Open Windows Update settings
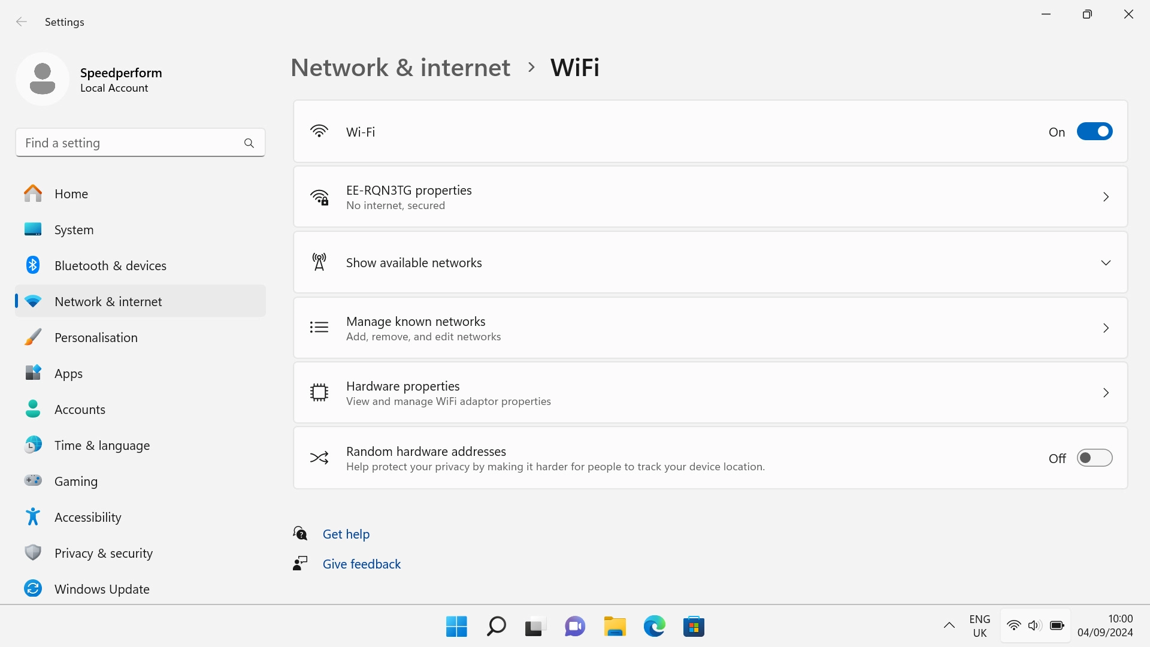Viewport: 1150px width, 647px height. coord(102,589)
